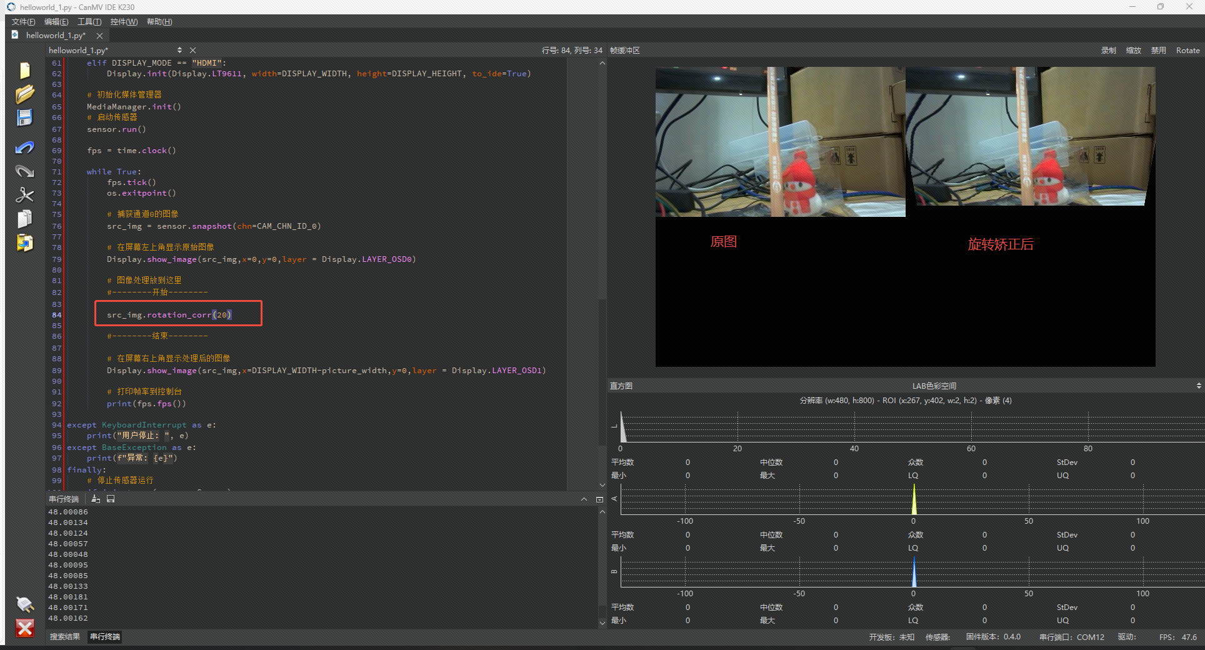This screenshot has height=650, width=1205.
Task: Cut selection with the scissors icon
Action: click(x=24, y=195)
